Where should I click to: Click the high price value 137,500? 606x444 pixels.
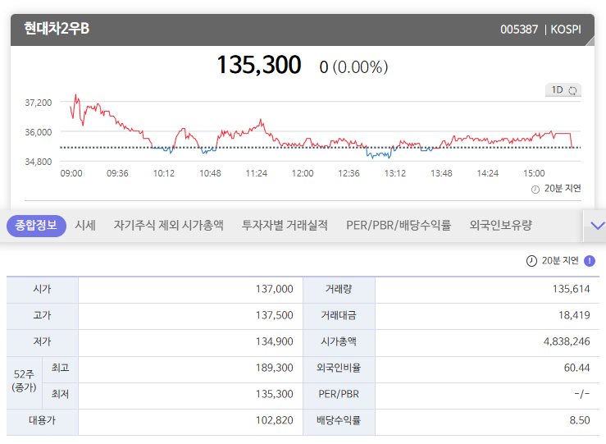click(x=275, y=316)
